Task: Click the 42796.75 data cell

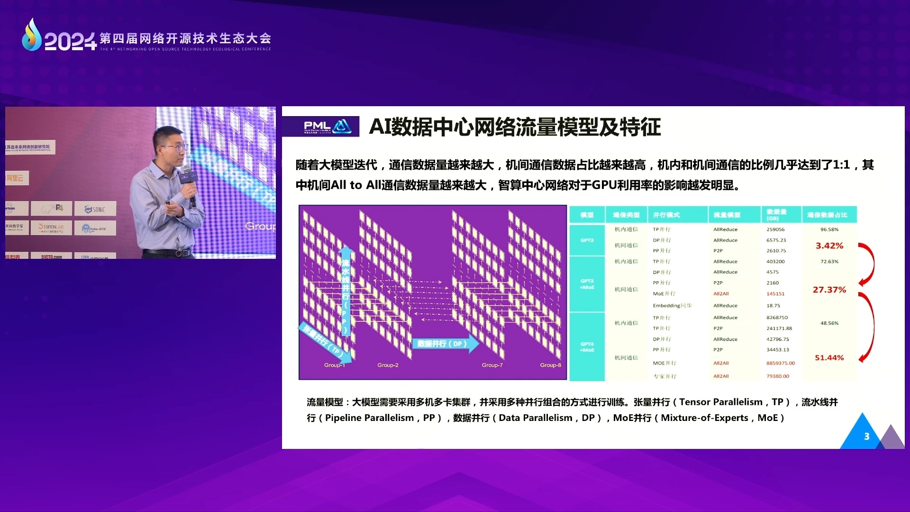Action: tap(777, 339)
